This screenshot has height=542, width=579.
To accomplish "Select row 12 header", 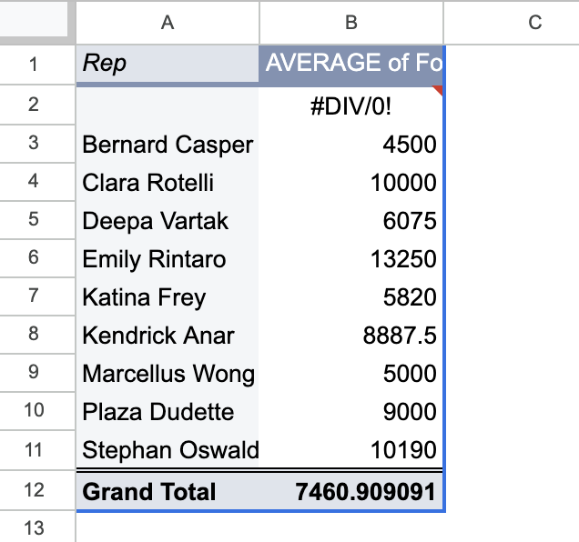I will (37, 490).
